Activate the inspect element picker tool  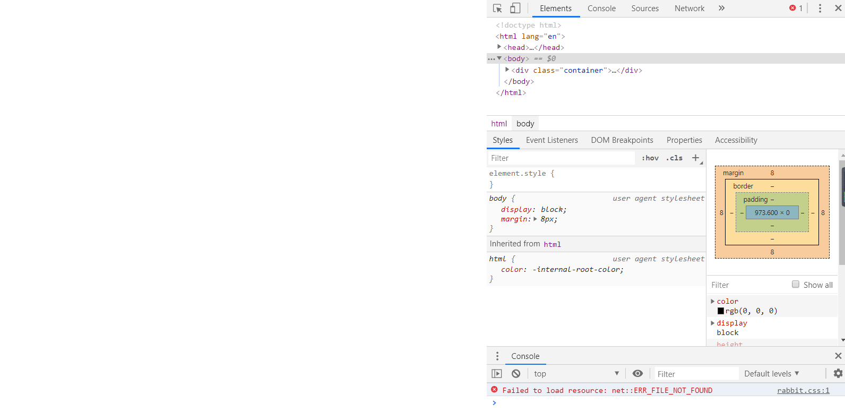[x=497, y=8]
